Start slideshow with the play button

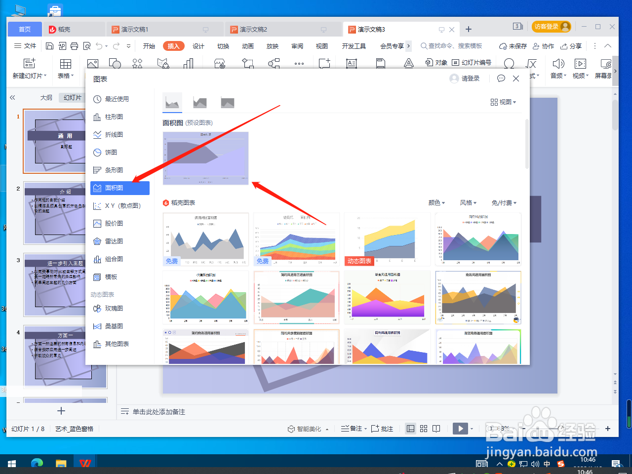(x=460, y=429)
